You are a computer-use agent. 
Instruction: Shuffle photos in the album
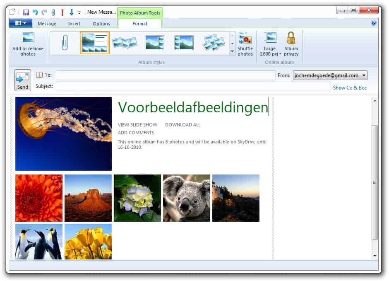click(x=245, y=44)
